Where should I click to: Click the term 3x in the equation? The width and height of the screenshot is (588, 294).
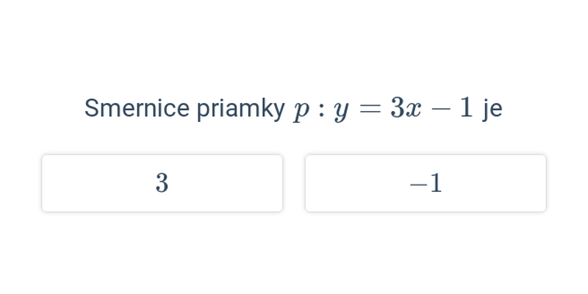[x=406, y=109]
